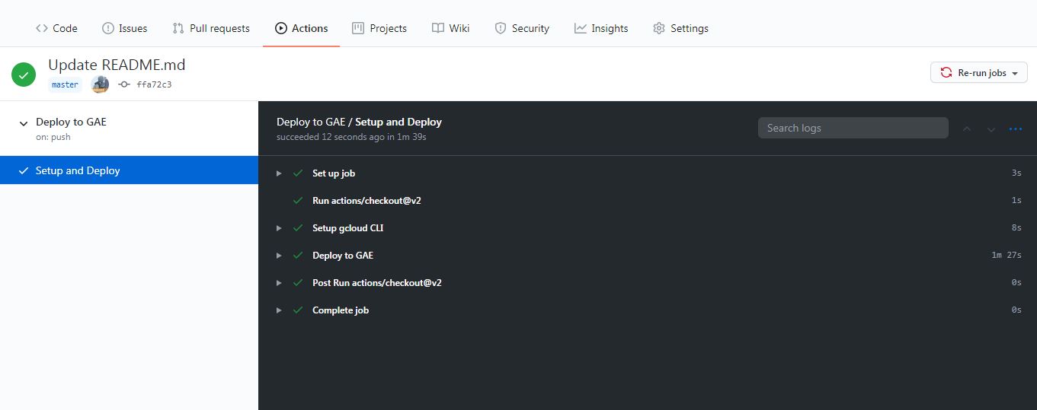The width and height of the screenshot is (1037, 410).
Task: Click checkmark beside Post Run actions/checkout@v2
Action: pyautogui.click(x=298, y=283)
